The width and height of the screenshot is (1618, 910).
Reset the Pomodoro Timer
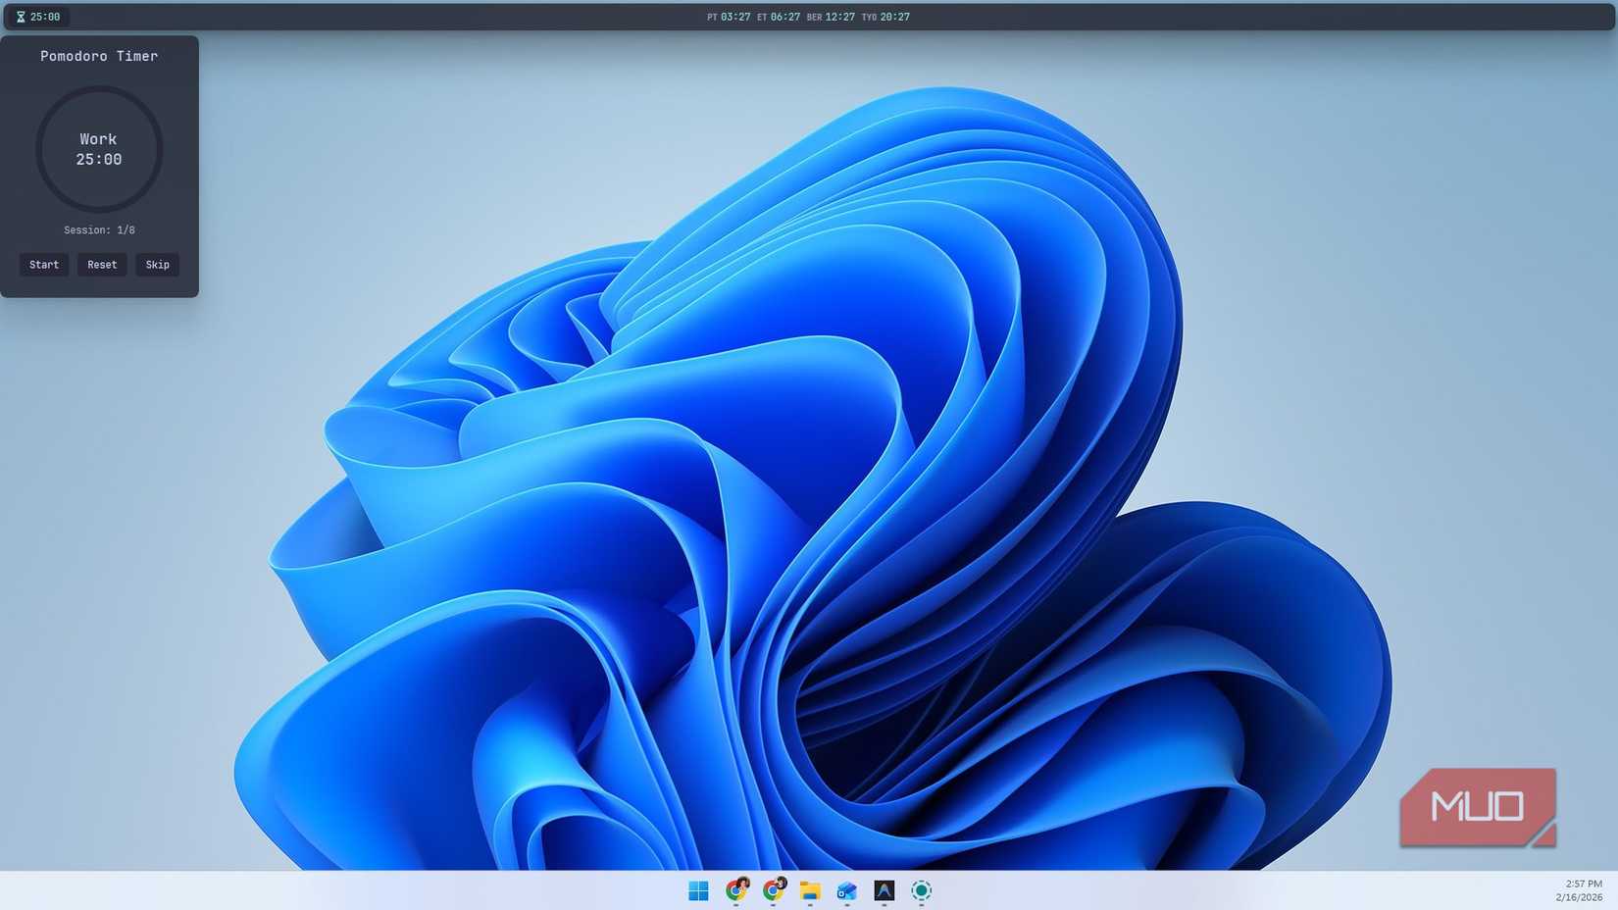[x=102, y=265]
